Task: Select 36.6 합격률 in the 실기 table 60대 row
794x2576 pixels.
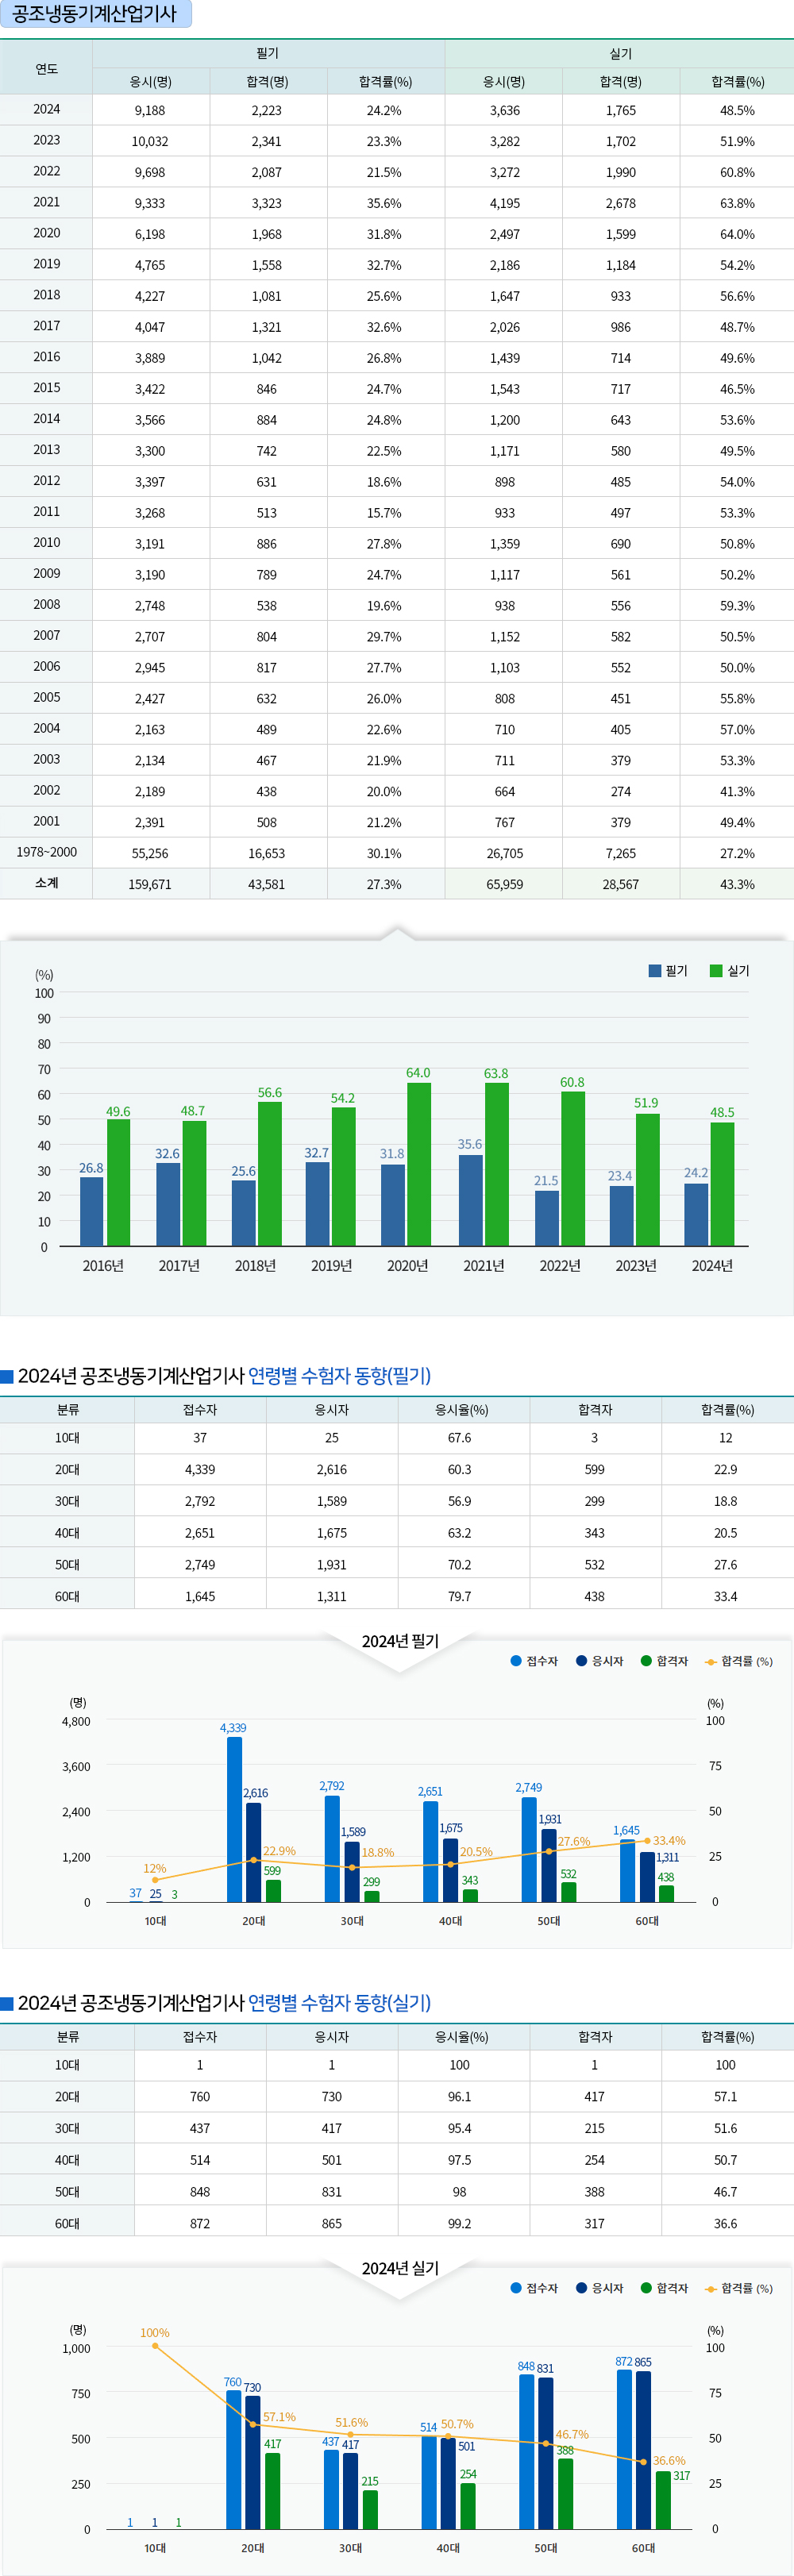Action: [x=726, y=2223]
